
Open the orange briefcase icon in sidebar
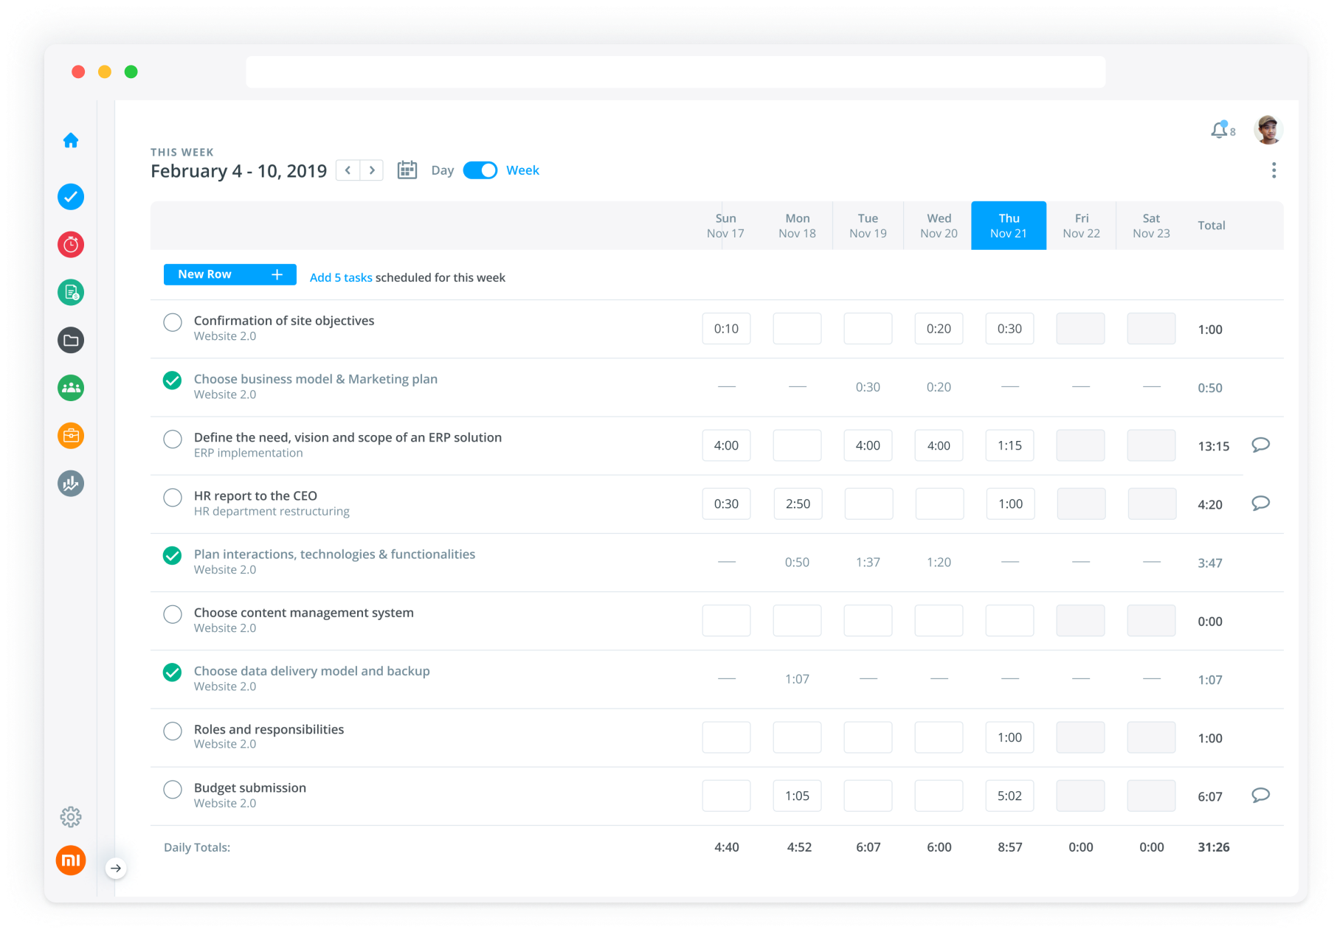pyautogui.click(x=71, y=436)
